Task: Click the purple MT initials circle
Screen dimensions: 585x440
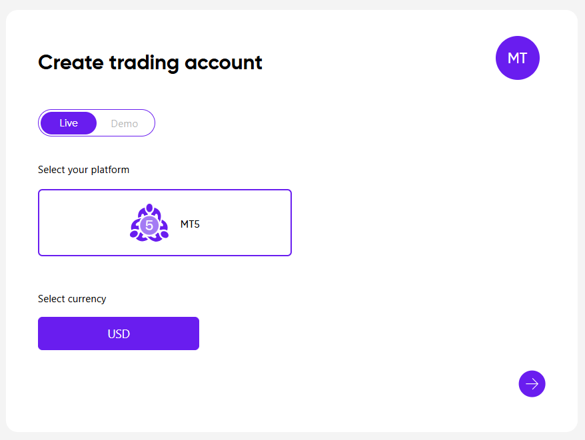Action: click(517, 58)
